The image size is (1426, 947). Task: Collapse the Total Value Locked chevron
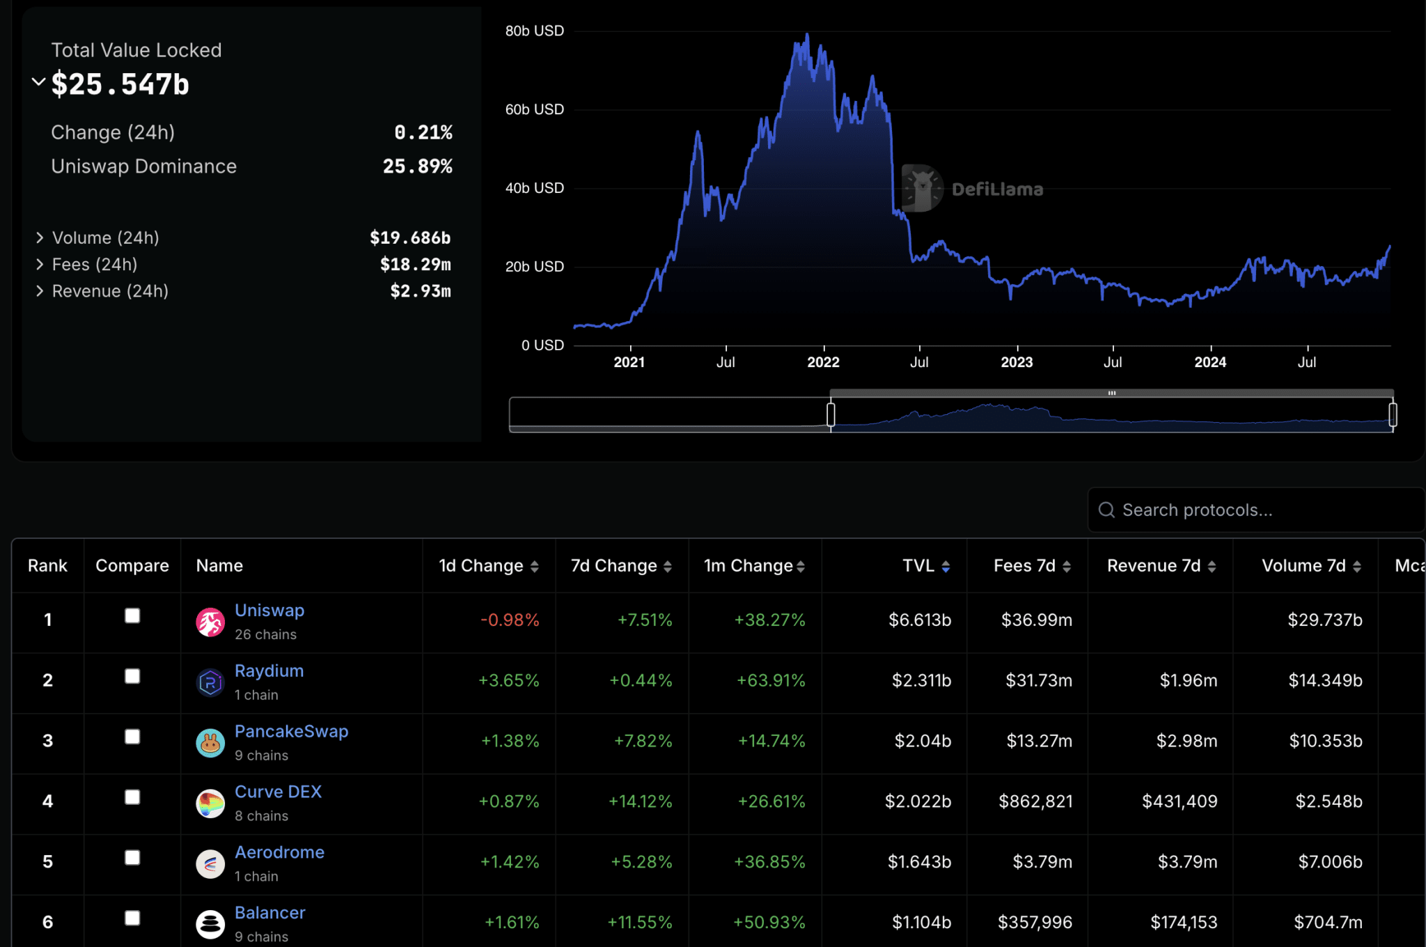click(x=39, y=82)
